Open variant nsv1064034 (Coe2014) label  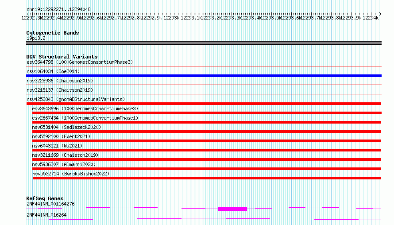pos(53,71)
